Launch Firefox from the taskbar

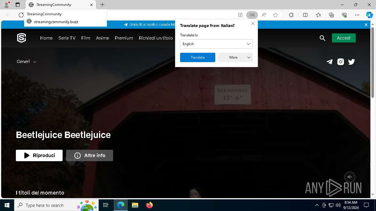point(150,205)
